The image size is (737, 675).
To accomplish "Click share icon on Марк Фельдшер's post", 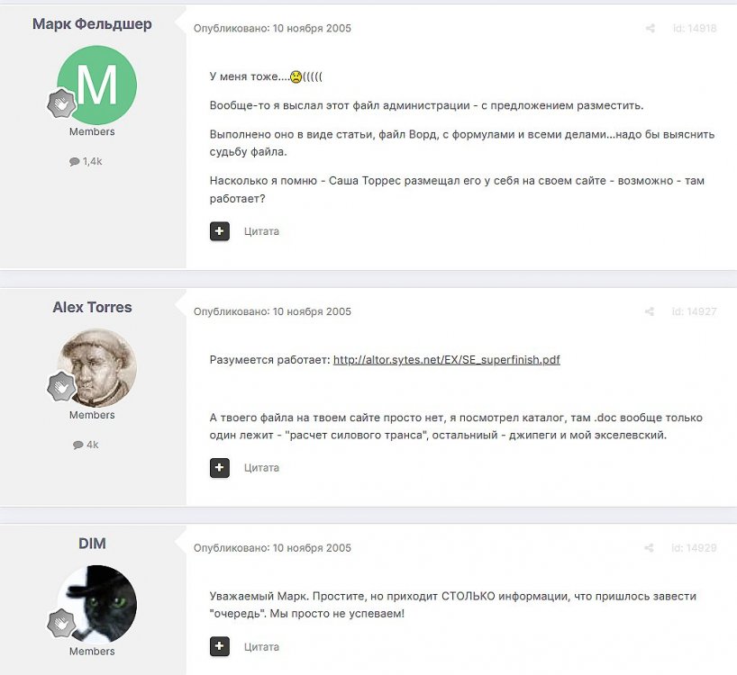I will 650,28.
